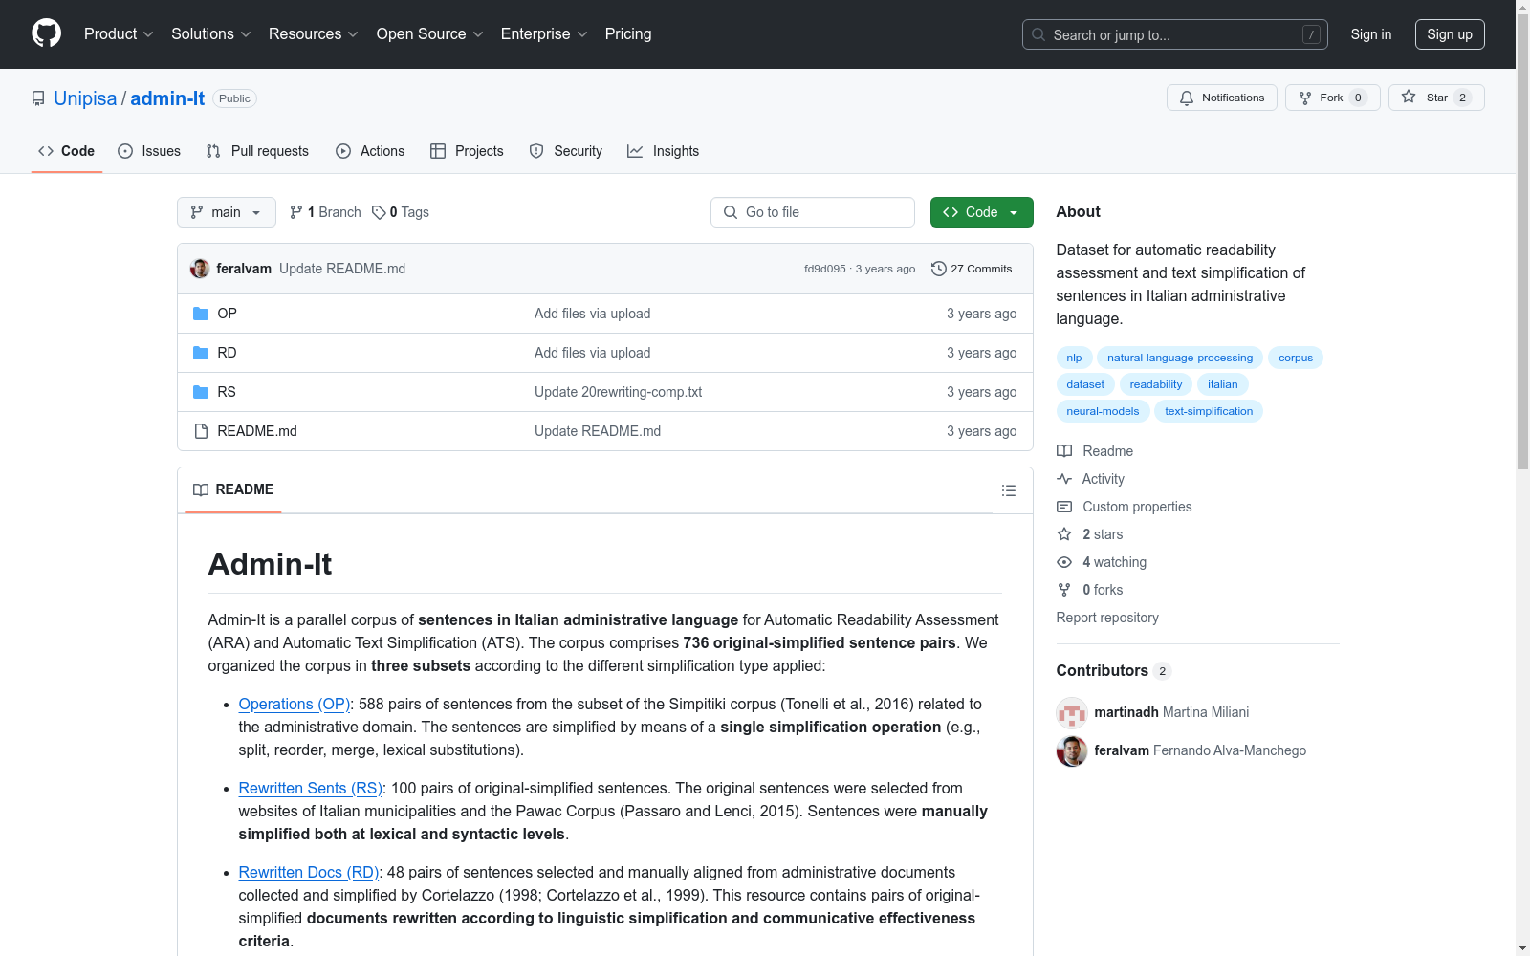The width and height of the screenshot is (1530, 956).
Task: Open the Rewritten Docs (RD) link
Action: (x=309, y=872)
